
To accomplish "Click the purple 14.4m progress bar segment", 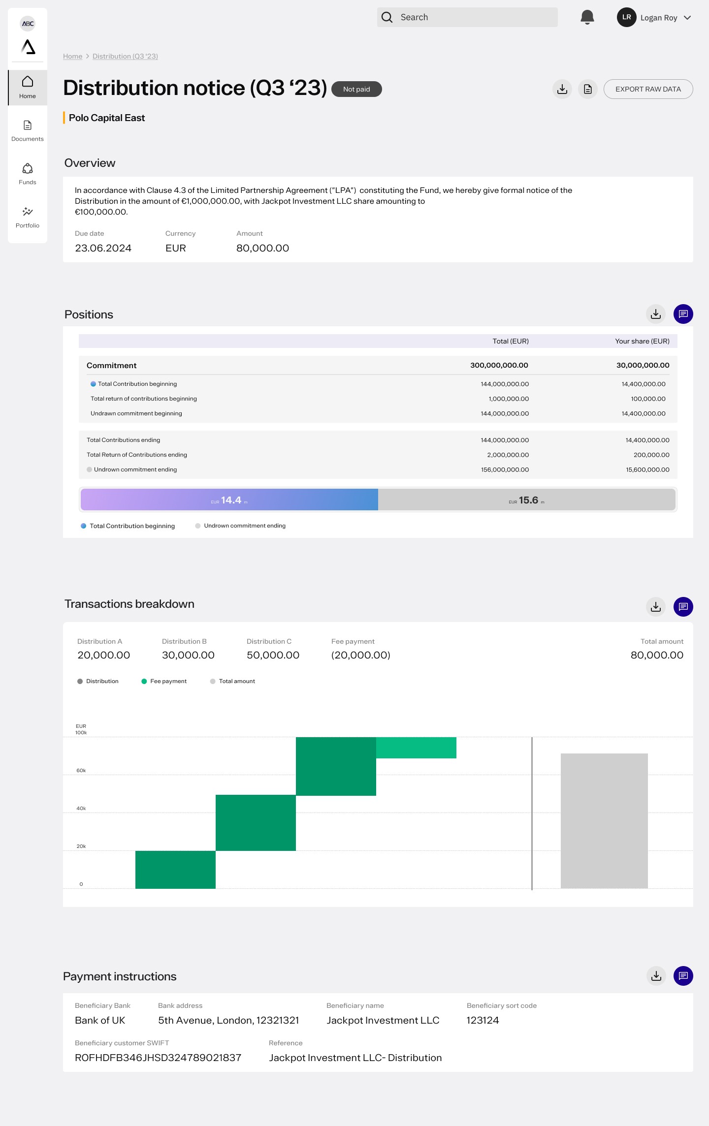I will pyautogui.click(x=229, y=500).
